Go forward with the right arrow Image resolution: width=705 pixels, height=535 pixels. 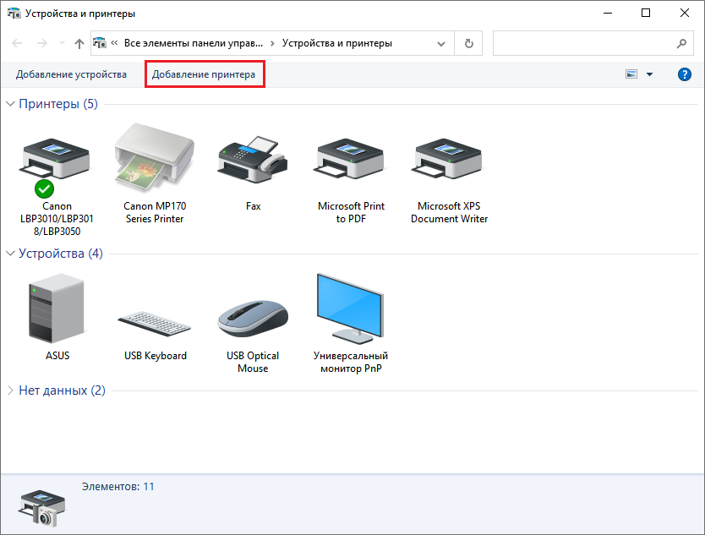click(41, 43)
